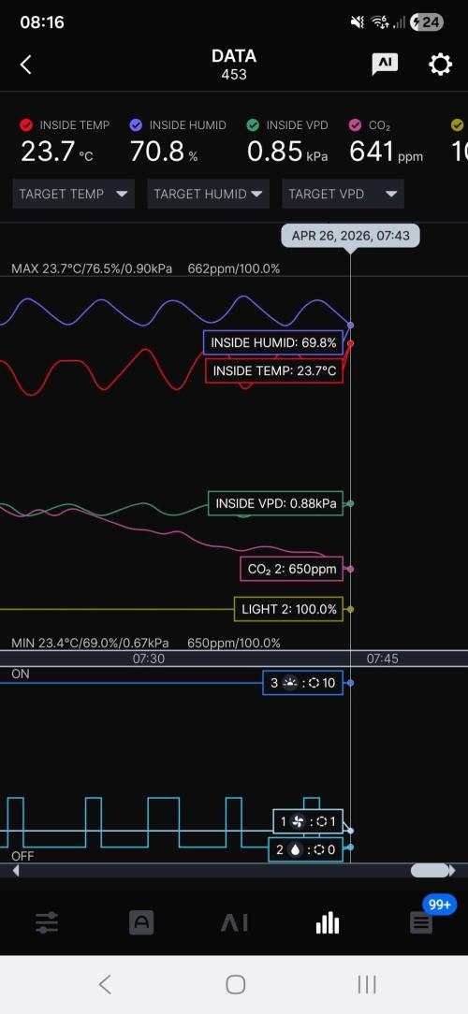Image resolution: width=468 pixels, height=1014 pixels.
Task: Tap the humidifier port 2 label
Action: [x=305, y=849]
